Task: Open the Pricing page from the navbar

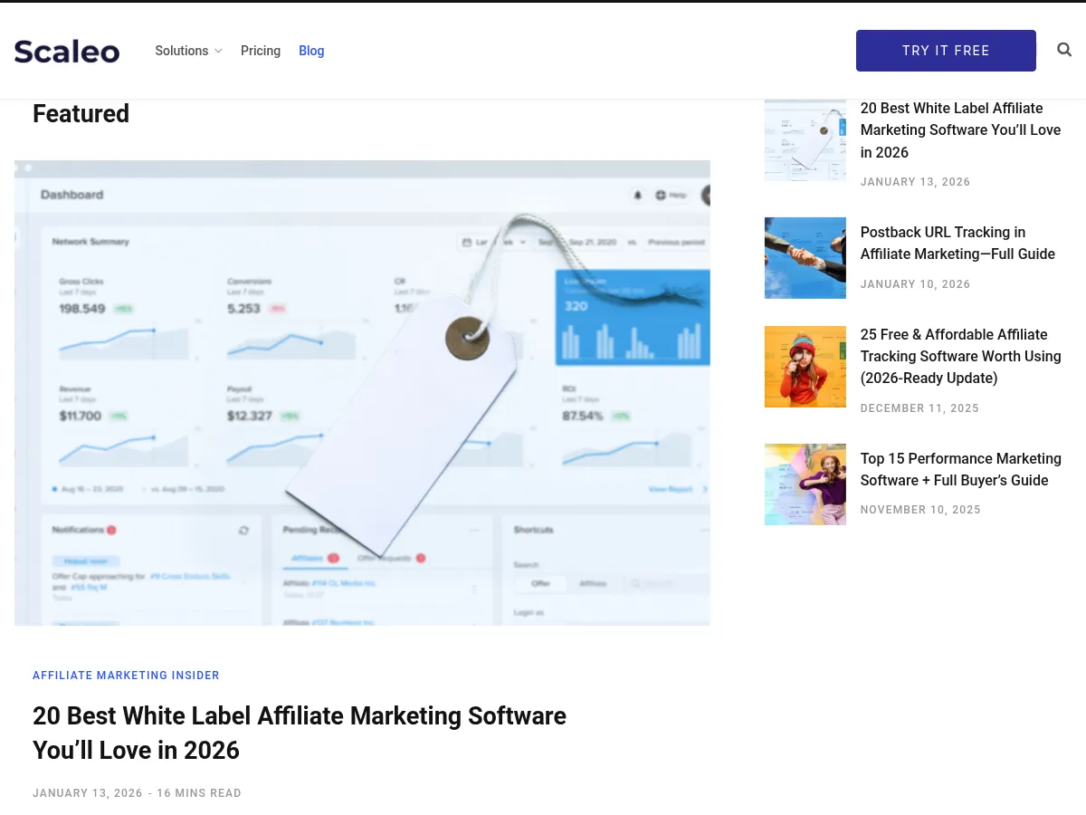Action: [261, 51]
